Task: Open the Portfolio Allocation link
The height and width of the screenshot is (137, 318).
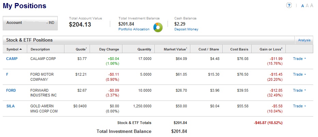Action: coord(134,29)
